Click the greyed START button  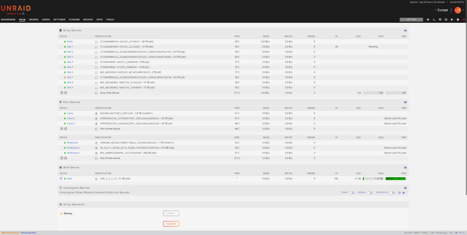pos(171,213)
